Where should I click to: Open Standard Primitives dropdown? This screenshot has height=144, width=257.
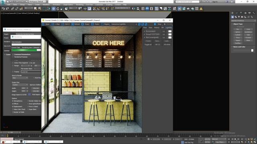click(243, 21)
